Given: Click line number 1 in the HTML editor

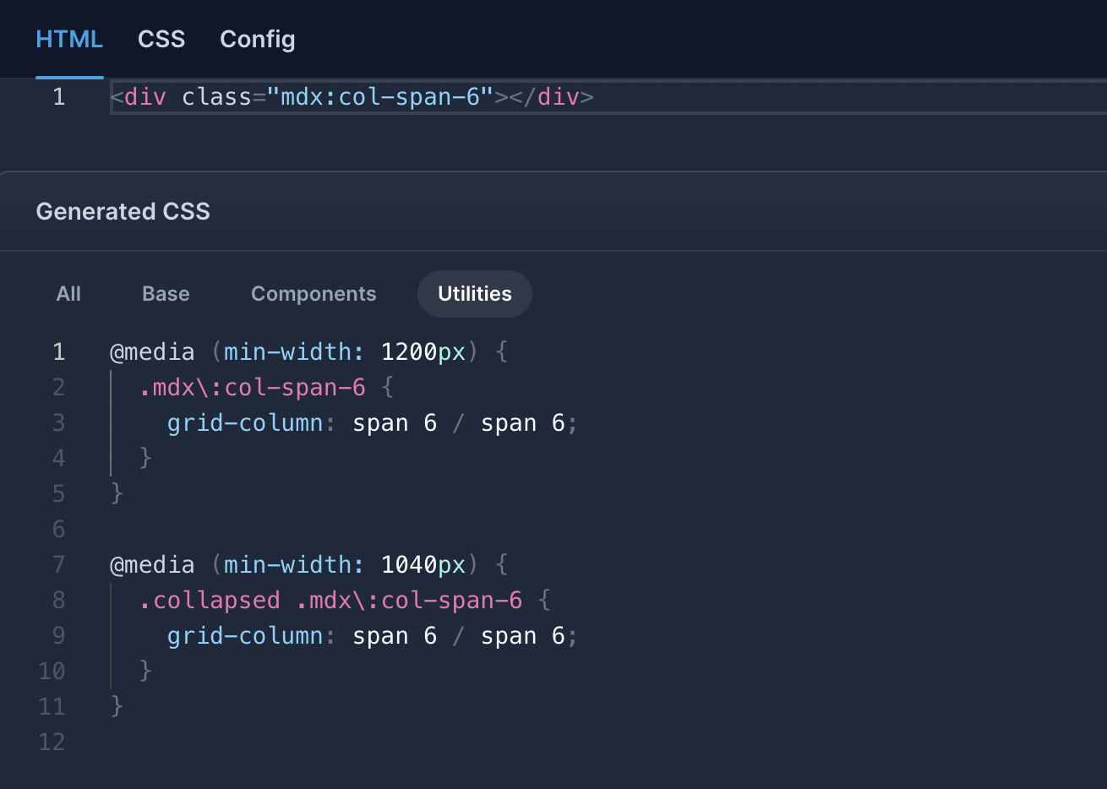Looking at the screenshot, I should point(58,96).
